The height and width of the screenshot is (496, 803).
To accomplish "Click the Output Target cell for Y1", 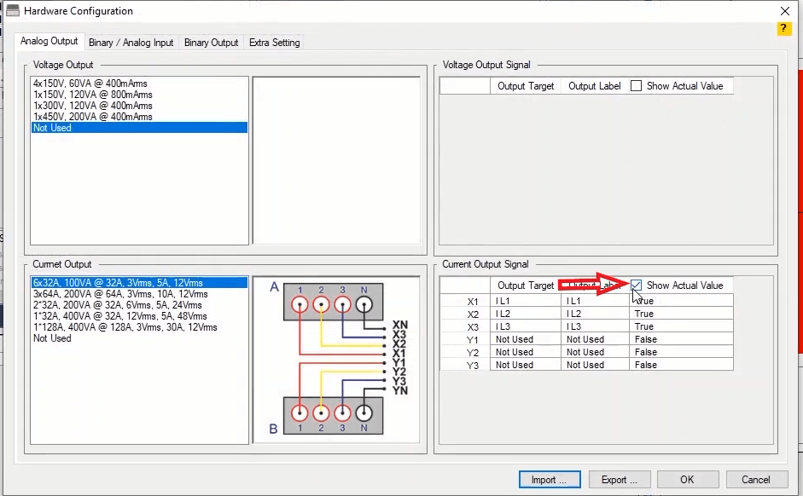I will pyautogui.click(x=525, y=339).
